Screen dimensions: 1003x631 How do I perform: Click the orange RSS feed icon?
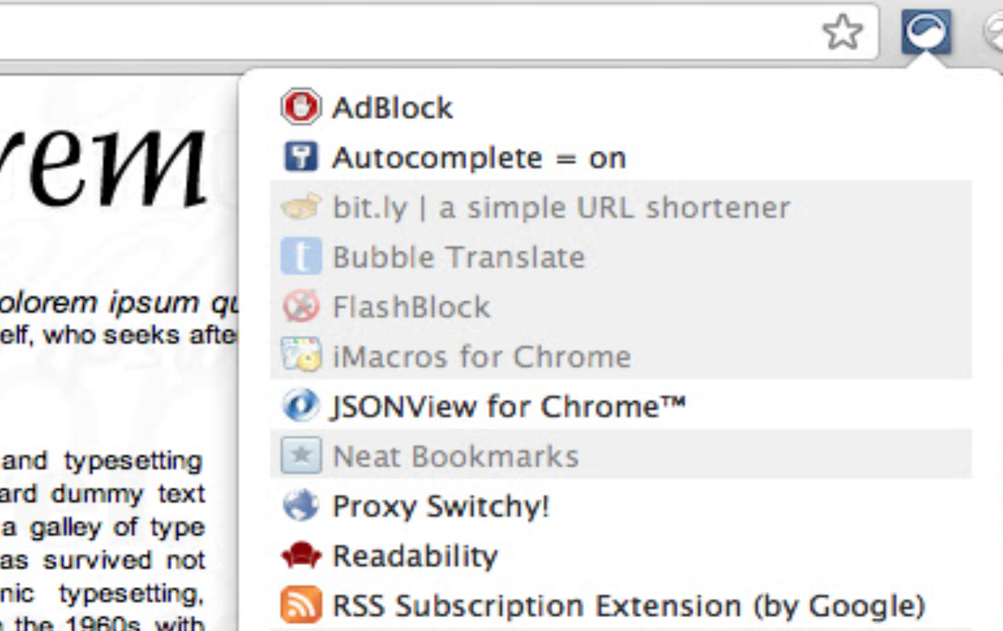(300, 606)
